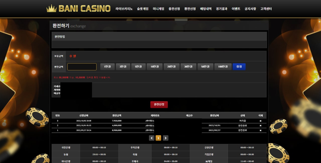Image resolution: width=321 pixels, height=163 pixels.
Task: Delete the 4,000,000 exchange request row
Action: pyautogui.click(x=260, y=126)
